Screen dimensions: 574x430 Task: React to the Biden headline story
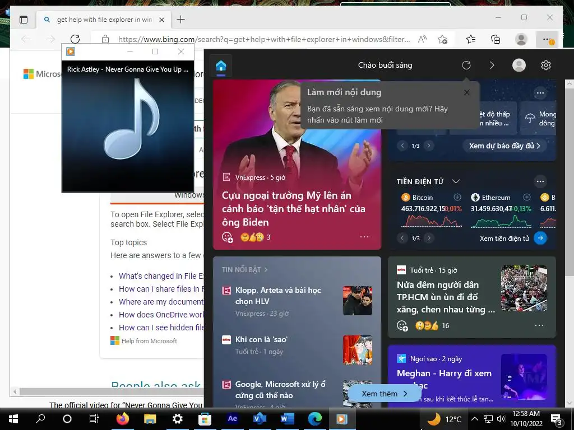(x=228, y=237)
